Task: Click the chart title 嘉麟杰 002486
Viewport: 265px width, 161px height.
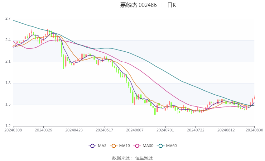Action: [138, 5]
